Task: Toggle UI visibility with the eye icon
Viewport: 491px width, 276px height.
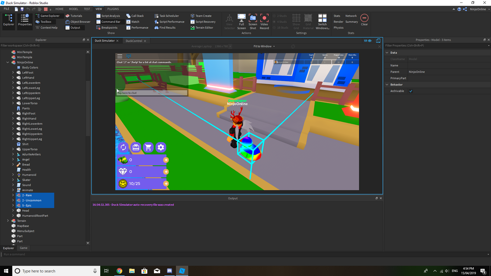Action: [370, 41]
